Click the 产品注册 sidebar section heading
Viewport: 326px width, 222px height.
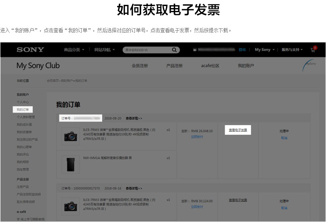(x=23, y=179)
